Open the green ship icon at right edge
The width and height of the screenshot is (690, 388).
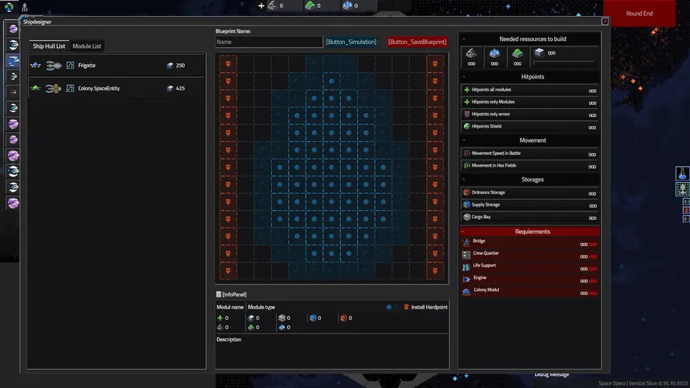click(x=682, y=189)
